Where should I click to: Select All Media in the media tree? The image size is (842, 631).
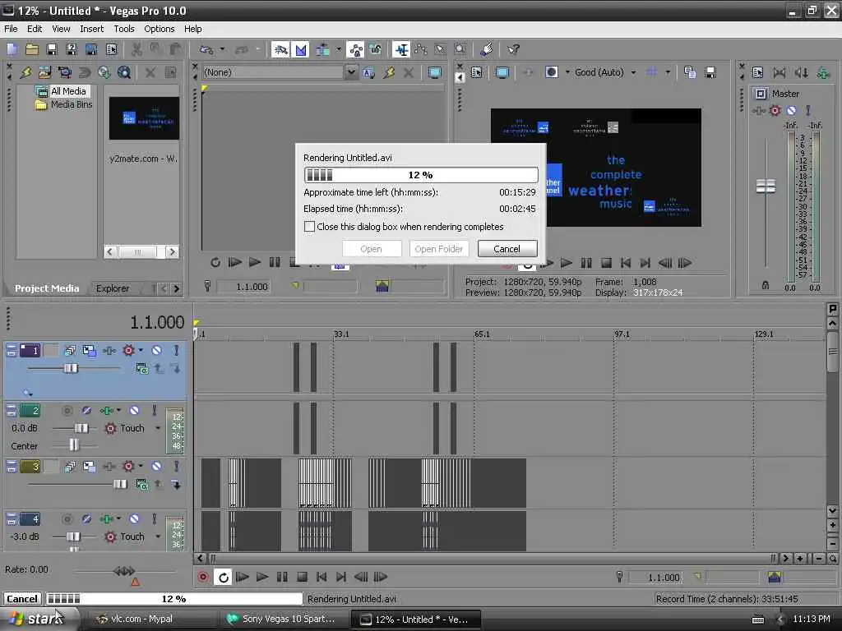point(68,91)
